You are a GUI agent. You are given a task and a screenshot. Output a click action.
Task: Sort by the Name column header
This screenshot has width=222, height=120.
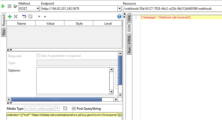[x=21, y=24]
